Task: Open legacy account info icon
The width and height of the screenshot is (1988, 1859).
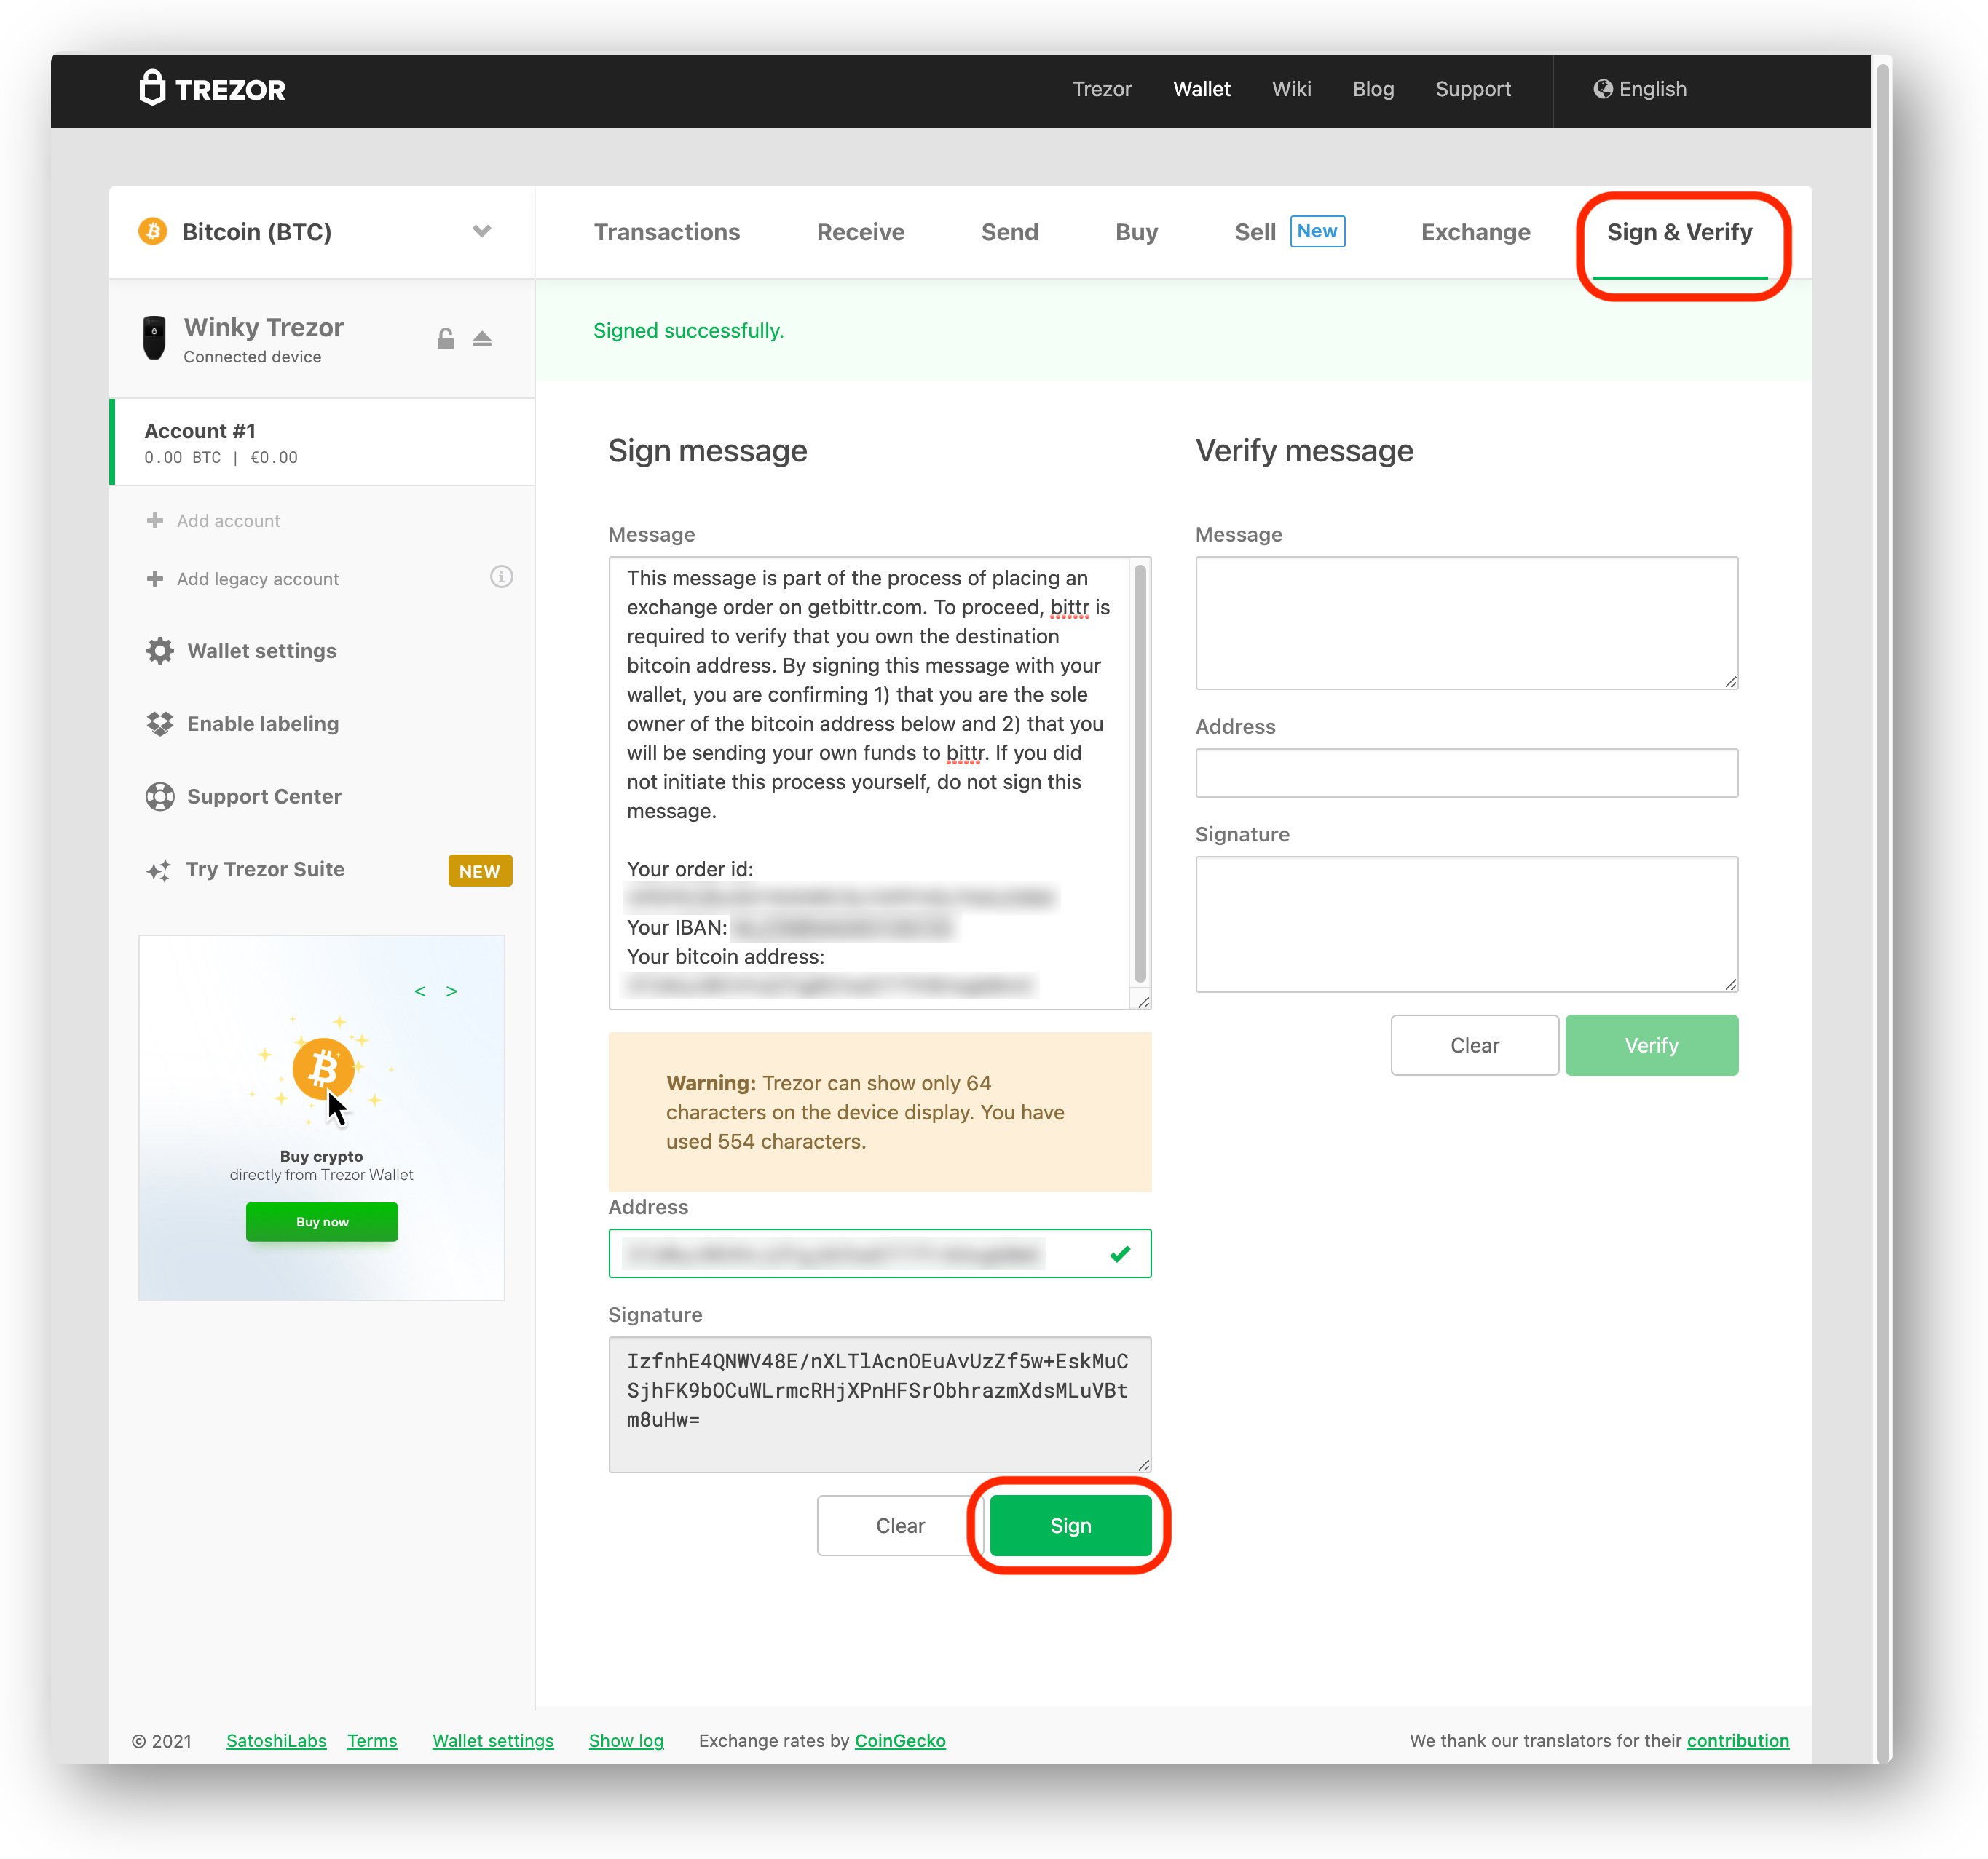Action: pos(501,576)
